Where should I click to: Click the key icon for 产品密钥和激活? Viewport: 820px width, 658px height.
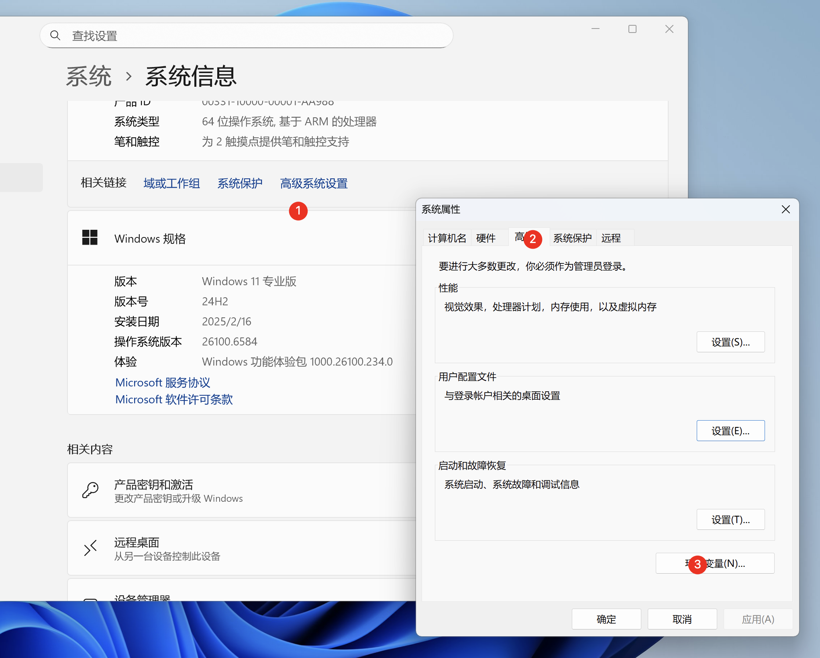(x=90, y=490)
